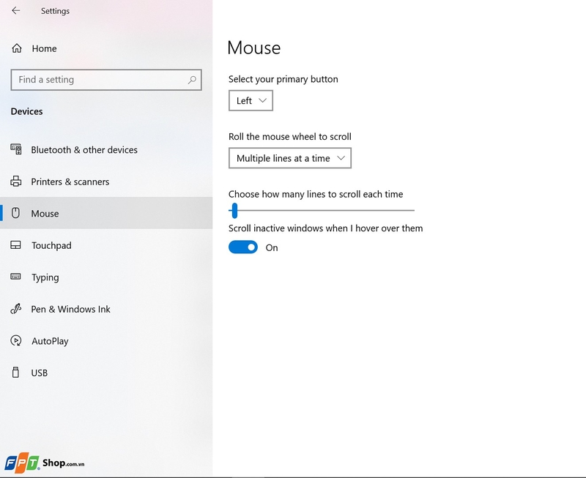
Task: Click 'Choose how many lines to scroll' label
Action: click(316, 194)
